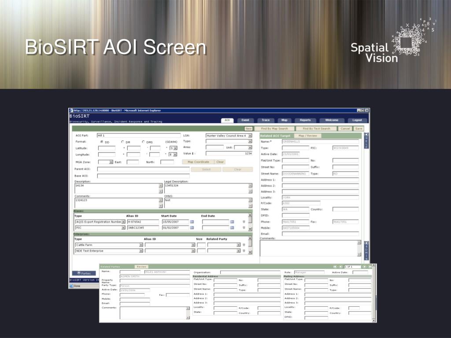The width and height of the screenshot is (451, 338).
Task: Open the Type dropdown below LGA
Action: (x=250, y=141)
